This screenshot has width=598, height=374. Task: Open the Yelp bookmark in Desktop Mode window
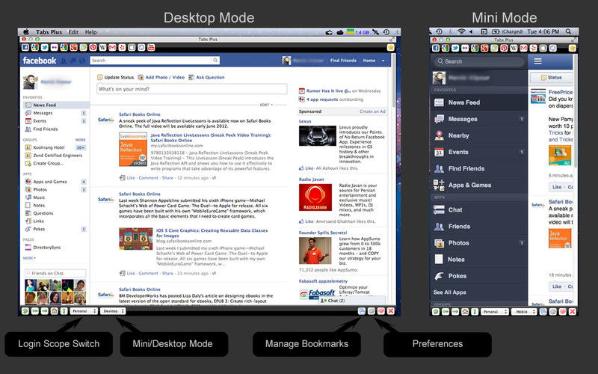click(122, 47)
